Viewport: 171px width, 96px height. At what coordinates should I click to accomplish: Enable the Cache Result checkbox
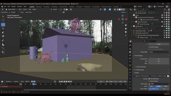149,81
